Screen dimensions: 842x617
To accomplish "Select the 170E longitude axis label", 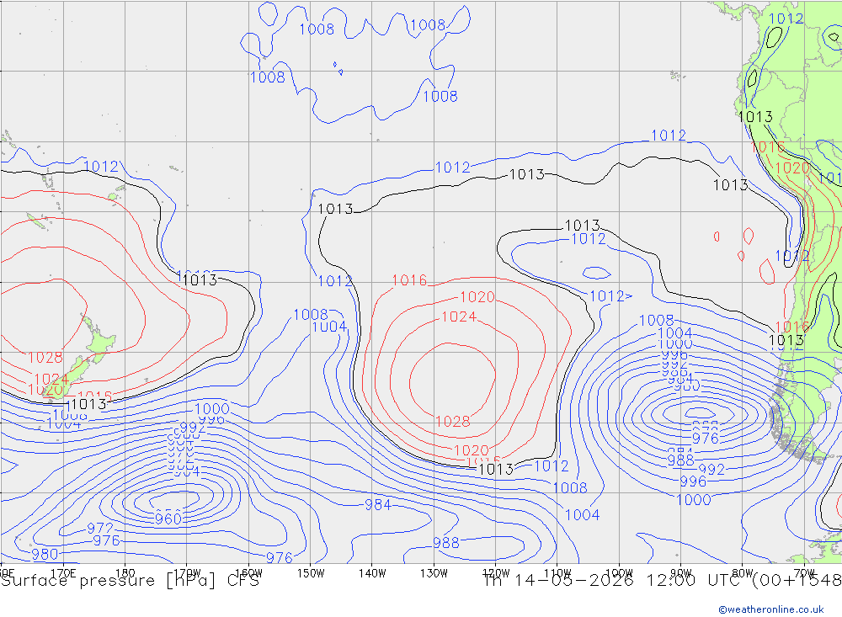I will (63, 573).
